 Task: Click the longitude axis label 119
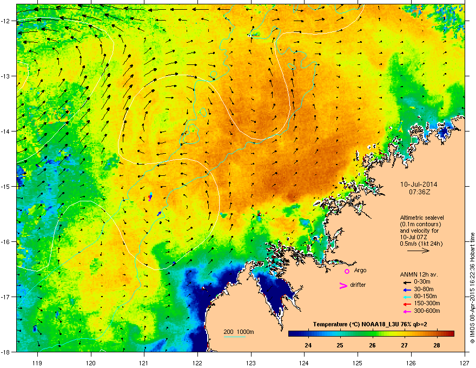click(x=37, y=363)
